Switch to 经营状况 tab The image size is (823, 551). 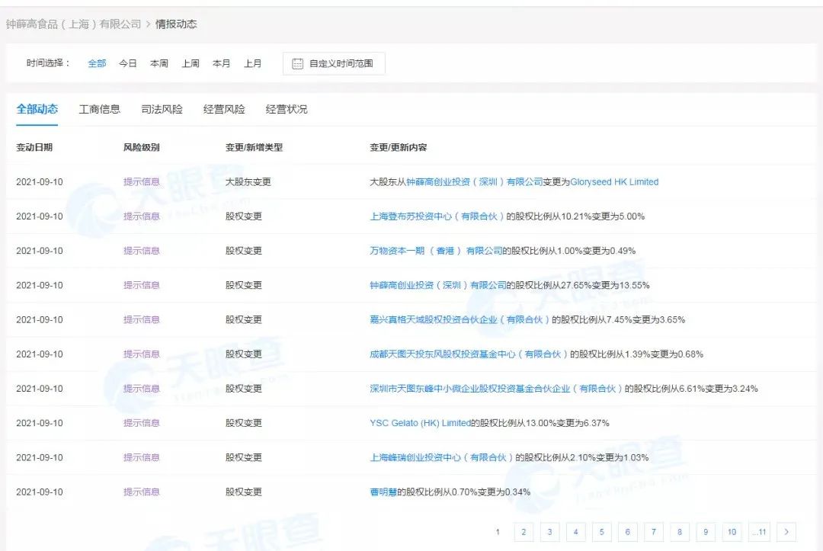click(x=287, y=109)
